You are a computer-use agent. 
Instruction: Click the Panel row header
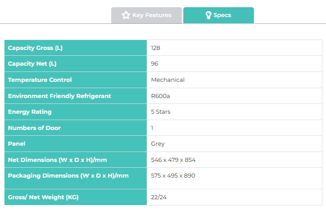pyautogui.click(x=76, y=144)
